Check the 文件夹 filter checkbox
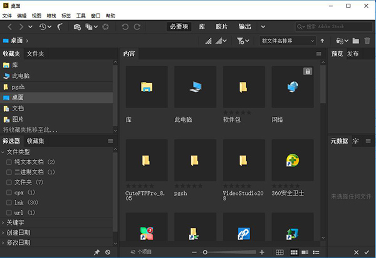Screen dimensions: 376x258 pyautogui.click(x=9, y=182)
